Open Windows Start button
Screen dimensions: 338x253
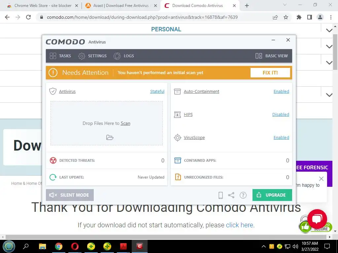click(x=9, y=246)
